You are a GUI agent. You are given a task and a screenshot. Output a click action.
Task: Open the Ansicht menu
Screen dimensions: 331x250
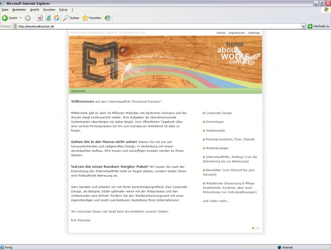click(x=35, y=10)
